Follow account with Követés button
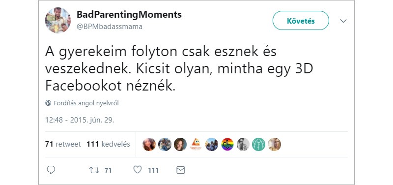Image resolution: width=393 pixels, height=185 pixels. 301,21
